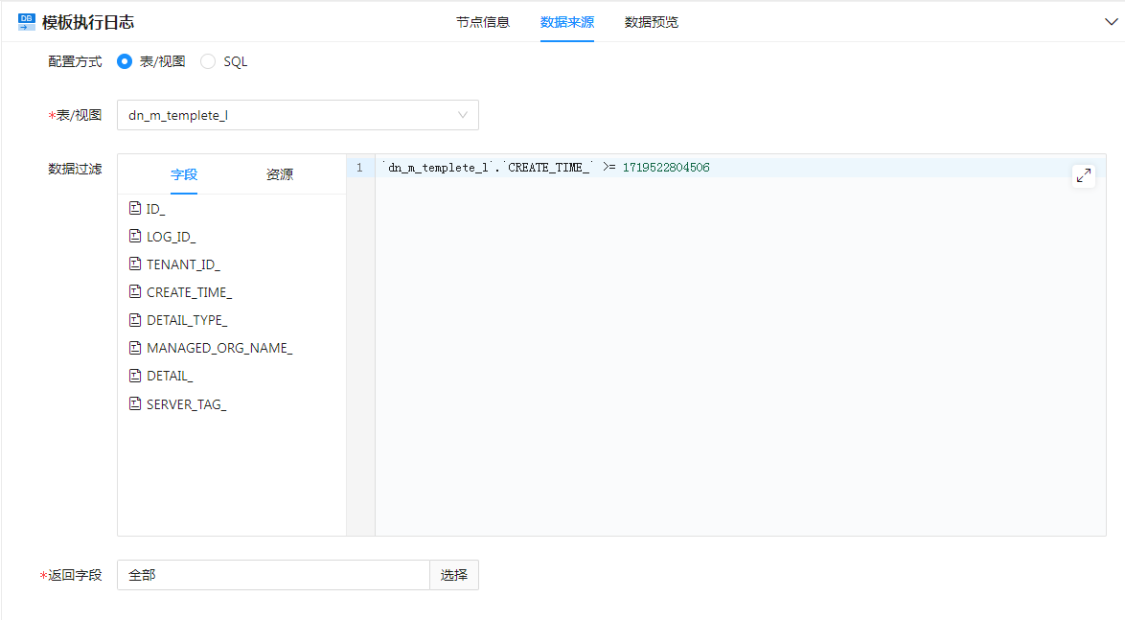The height and width of the screenshot is (620, 1125).
Task: Switch to the 资源 tab
Action: (x=280, y=174)
